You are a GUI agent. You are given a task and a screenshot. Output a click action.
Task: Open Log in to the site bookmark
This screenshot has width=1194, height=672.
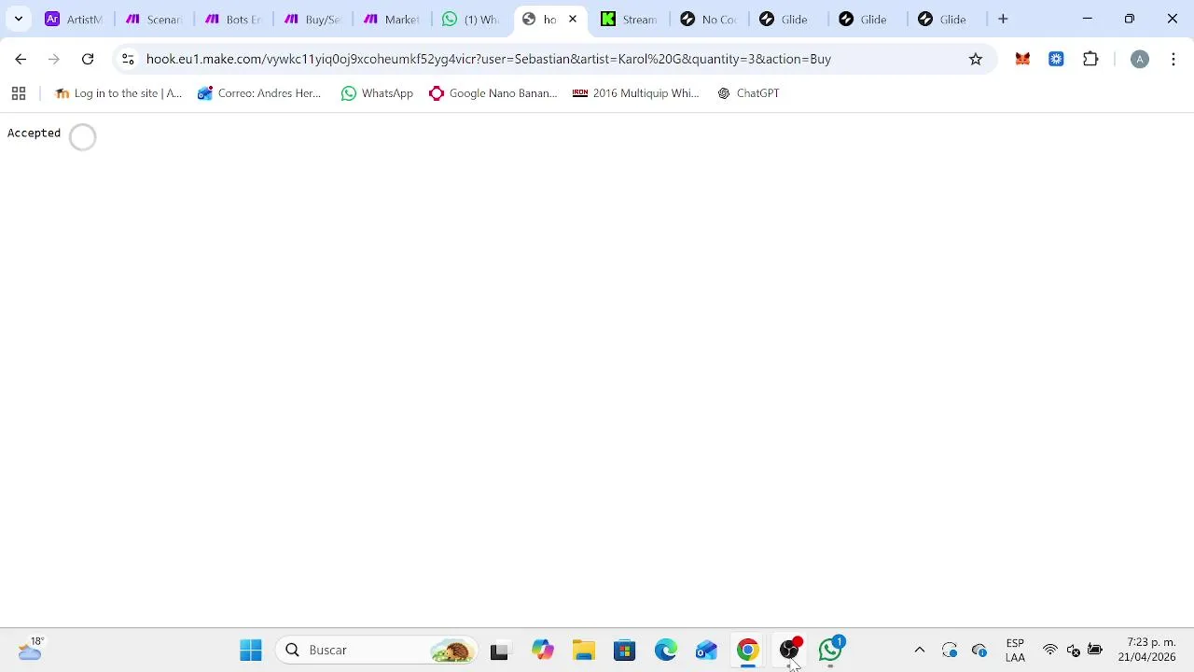point(118,93)
